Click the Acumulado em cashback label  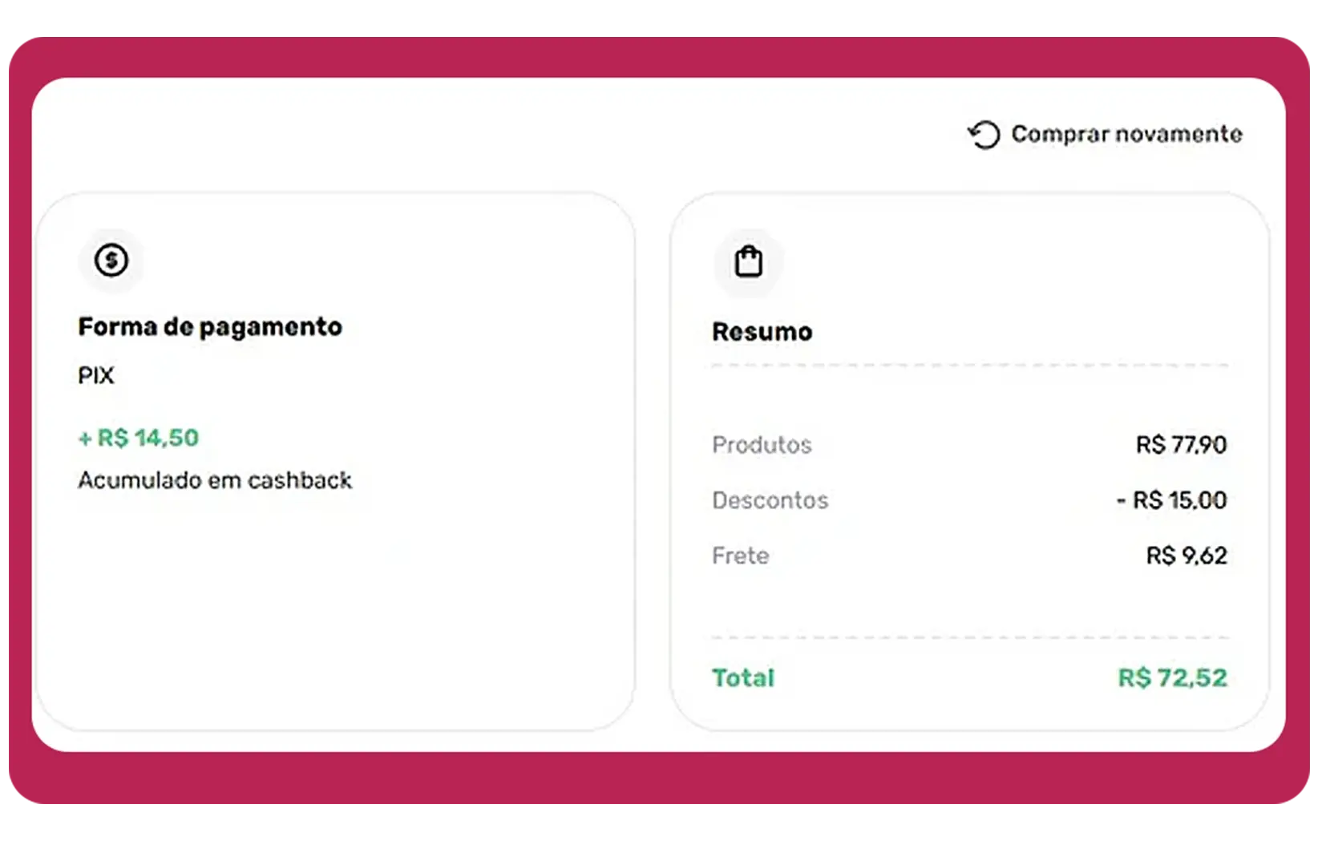(x=215, y=480)
